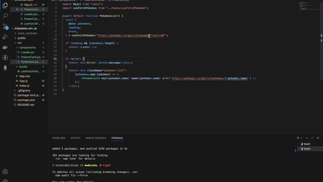Open the Source Control view
This screenshot has height=182, width=323.
pyautogui.click(x=5, y=26)
